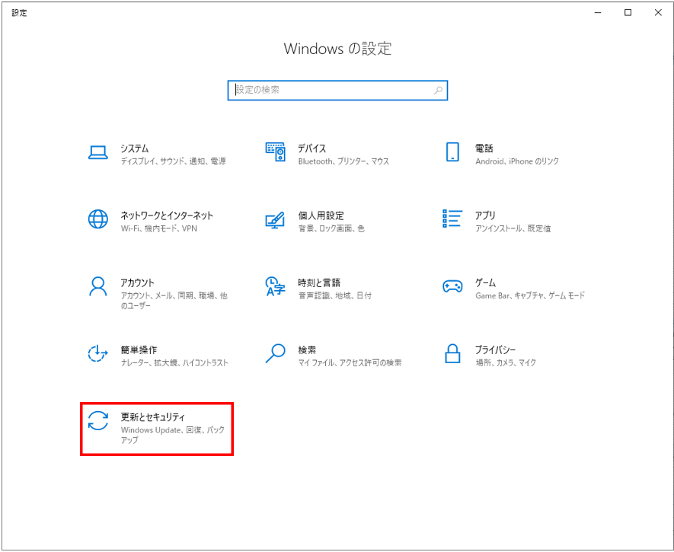
Task: Click the 設定 window title text
Action: (19, 13)
